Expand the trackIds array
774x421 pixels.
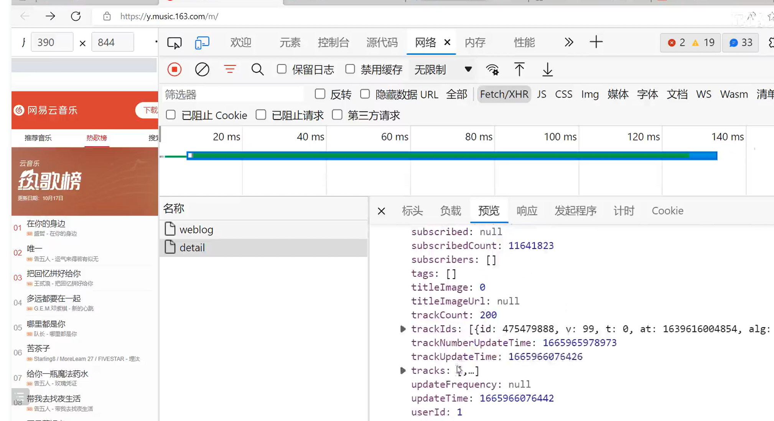tap(403, 329)
